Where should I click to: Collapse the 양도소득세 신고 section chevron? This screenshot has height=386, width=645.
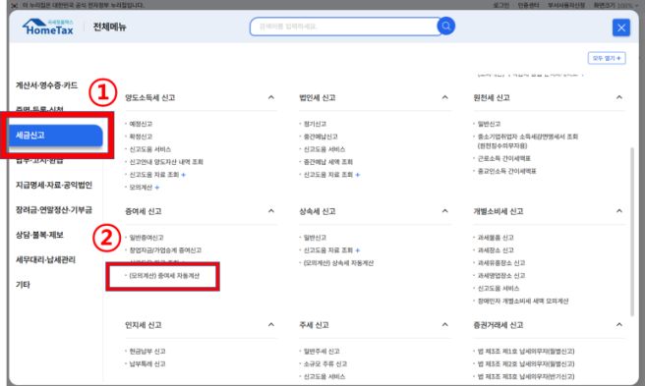click(x=271, y=97)
